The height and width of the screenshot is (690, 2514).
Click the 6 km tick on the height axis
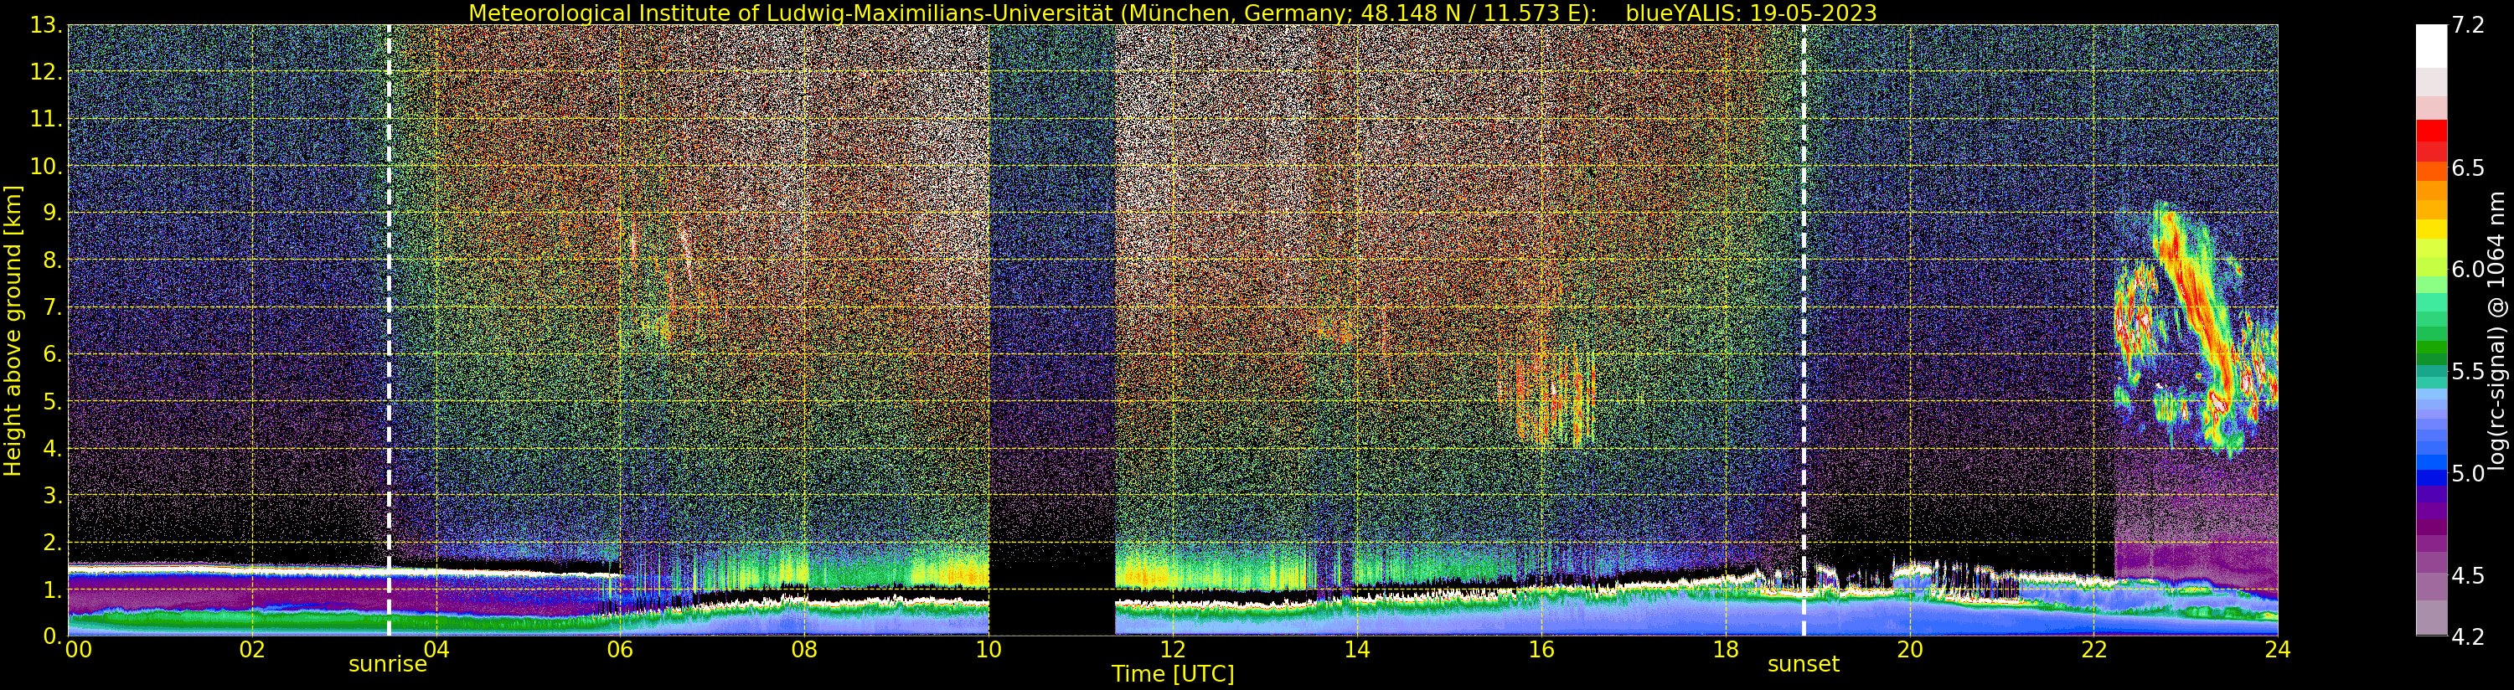click(x=52, y=354)
